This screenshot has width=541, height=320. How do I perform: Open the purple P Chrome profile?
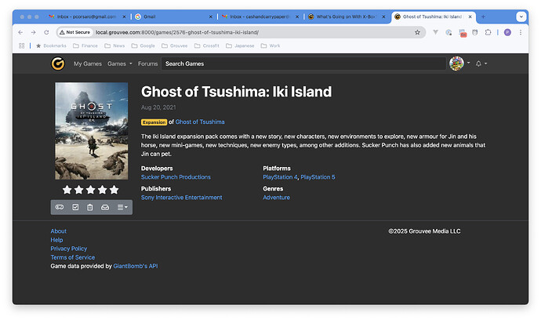pyautogui.click(x=507, y=32)
